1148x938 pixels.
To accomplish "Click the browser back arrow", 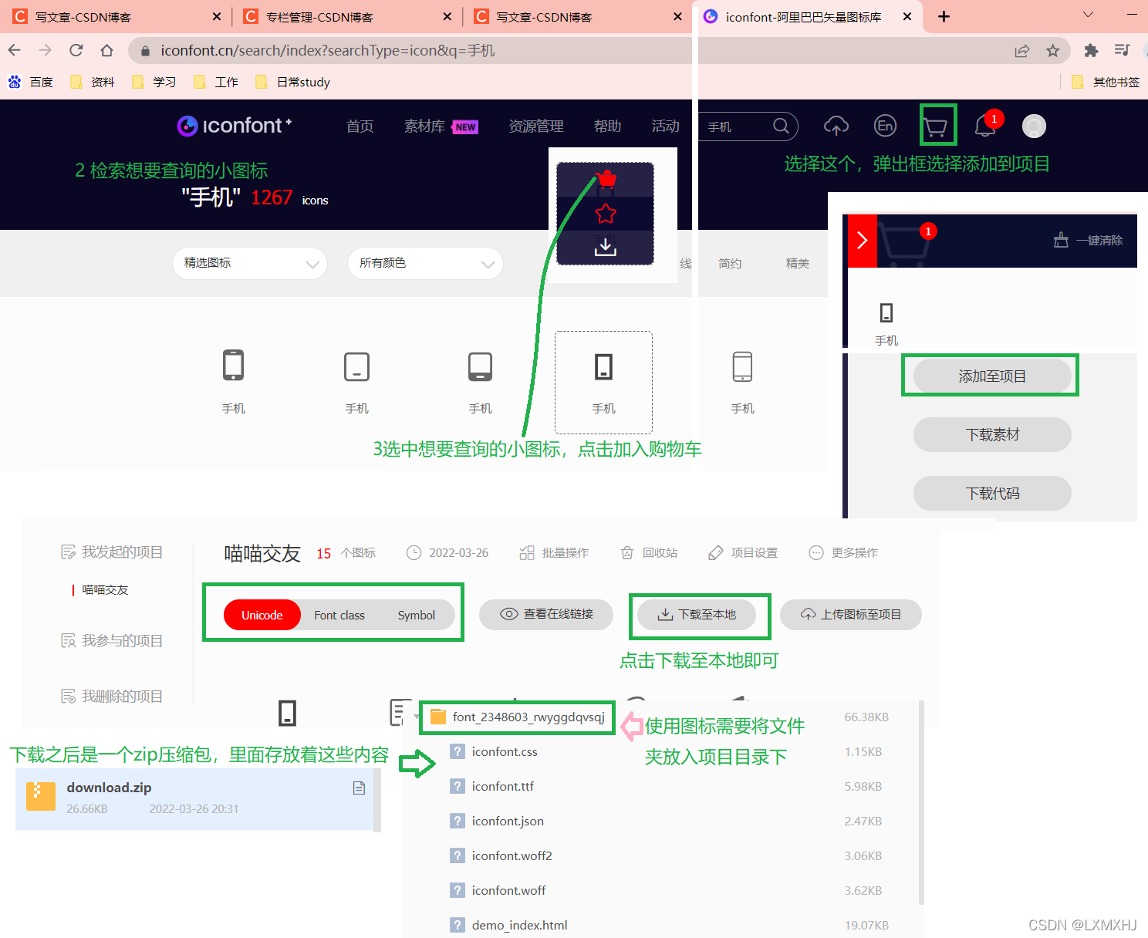I will click(15, 50).
